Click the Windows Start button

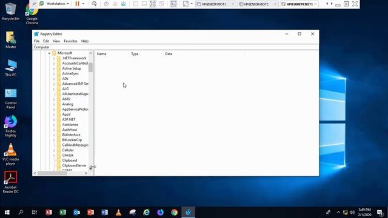pos(7,213)
